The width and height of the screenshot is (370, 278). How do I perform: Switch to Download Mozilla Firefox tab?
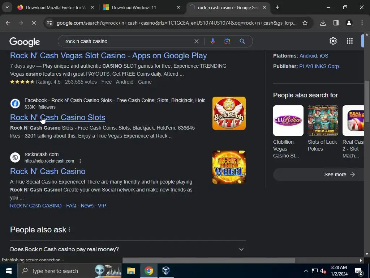pyautogui.click(x=56, y=7)
